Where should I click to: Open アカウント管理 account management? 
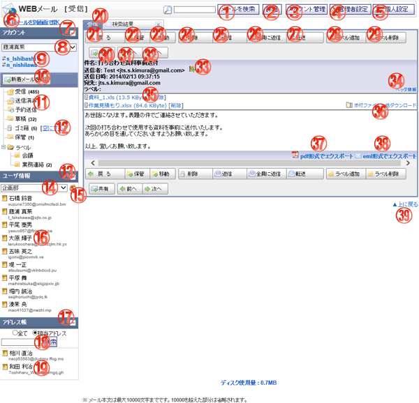click(307, 9)
